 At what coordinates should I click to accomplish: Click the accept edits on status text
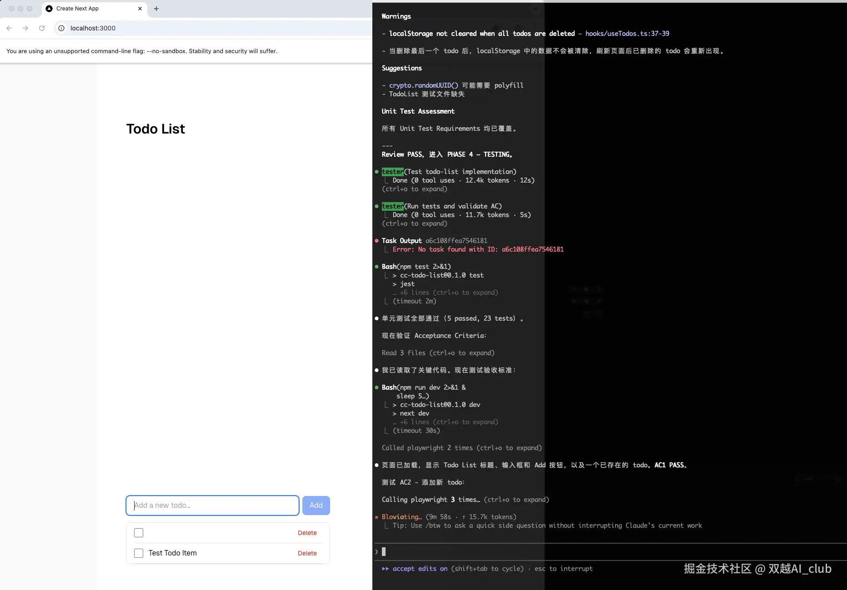tap(420, 569)
